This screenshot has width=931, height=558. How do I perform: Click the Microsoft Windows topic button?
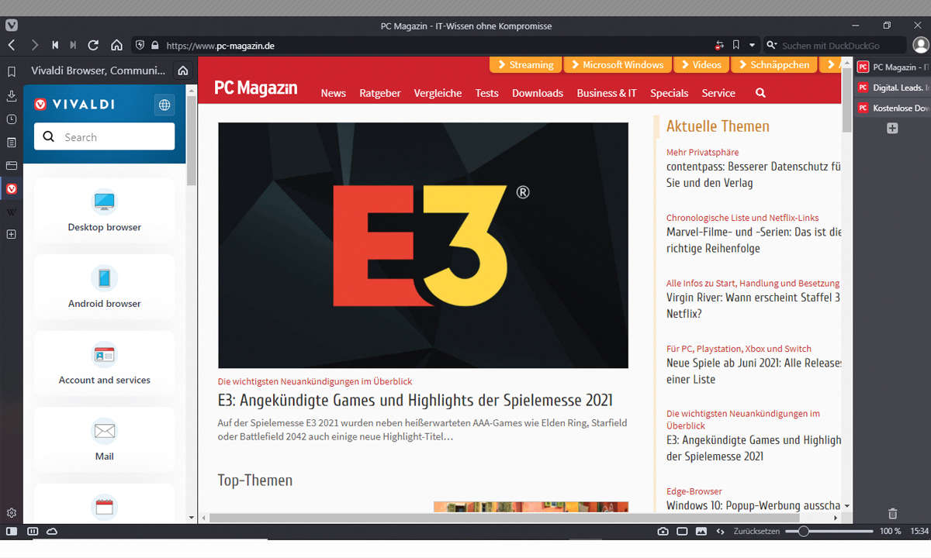pyautogui.click(x=618, y=65)
